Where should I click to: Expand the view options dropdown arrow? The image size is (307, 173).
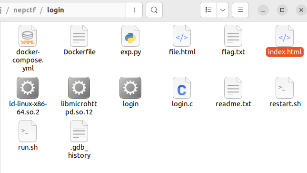223,10
